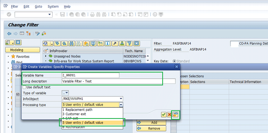Click the Customize Local Layout monitor icon
This screenshot has height=133, width=268.
[x=161, y=14]
